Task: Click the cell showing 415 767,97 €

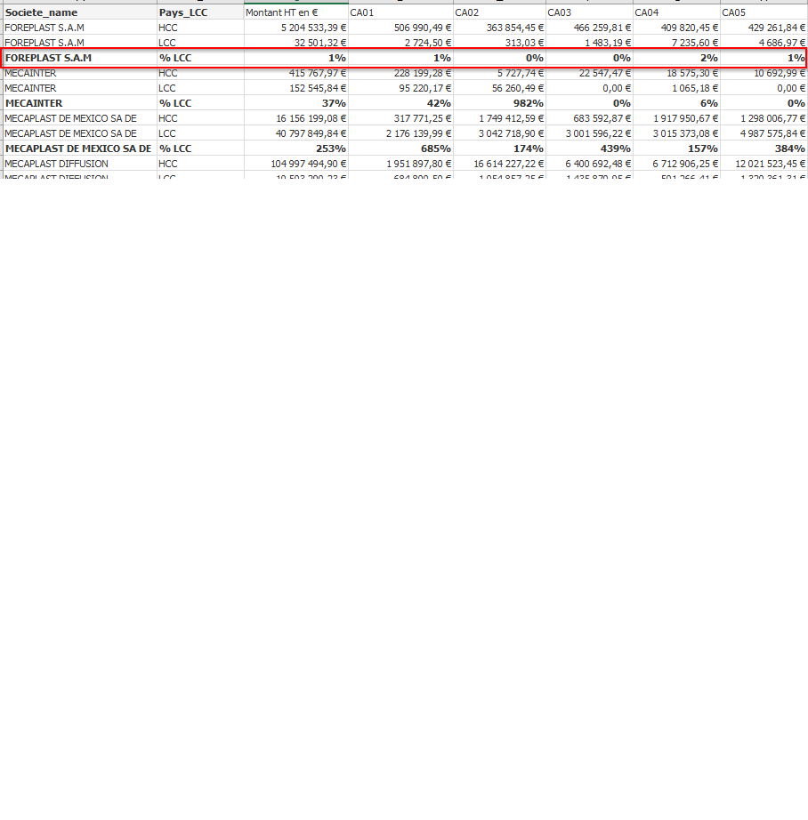Action: 296,73
